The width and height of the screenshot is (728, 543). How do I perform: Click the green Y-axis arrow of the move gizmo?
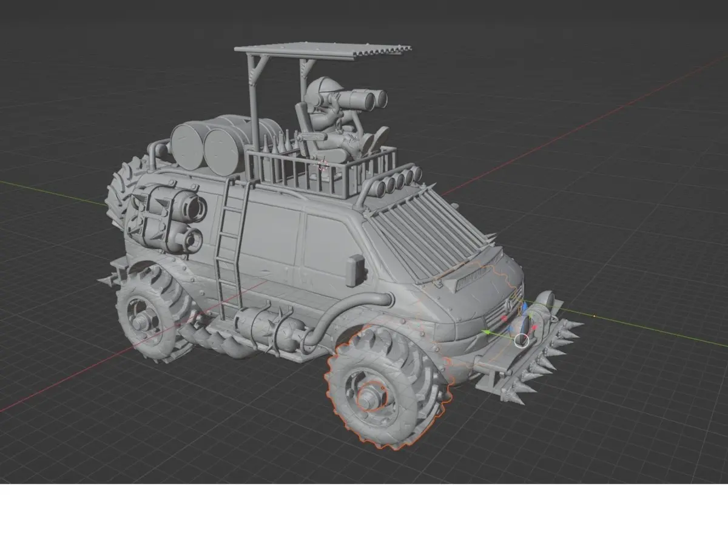(x=486, y=332)
